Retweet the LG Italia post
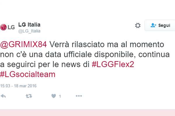This screenshot has width=175, height=116. 29,96
